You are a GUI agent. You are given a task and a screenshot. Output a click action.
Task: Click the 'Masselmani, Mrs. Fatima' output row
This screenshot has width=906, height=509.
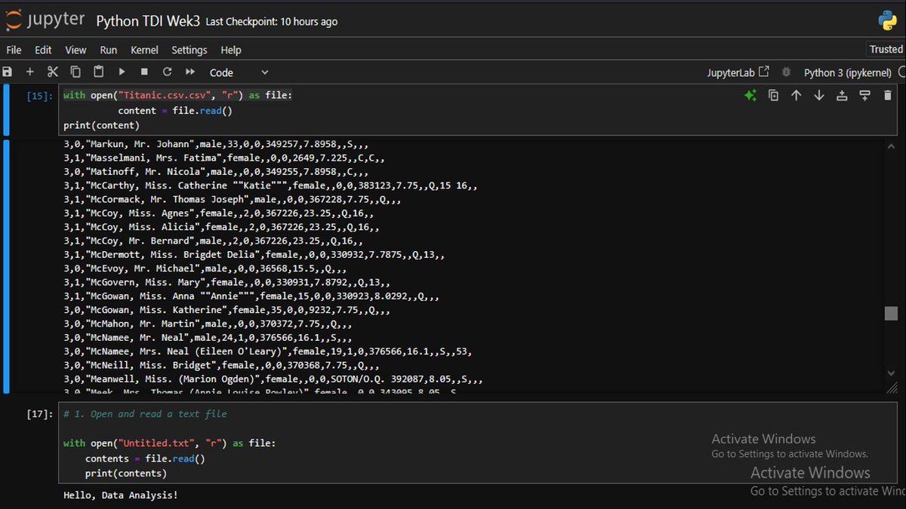point(224,158)
